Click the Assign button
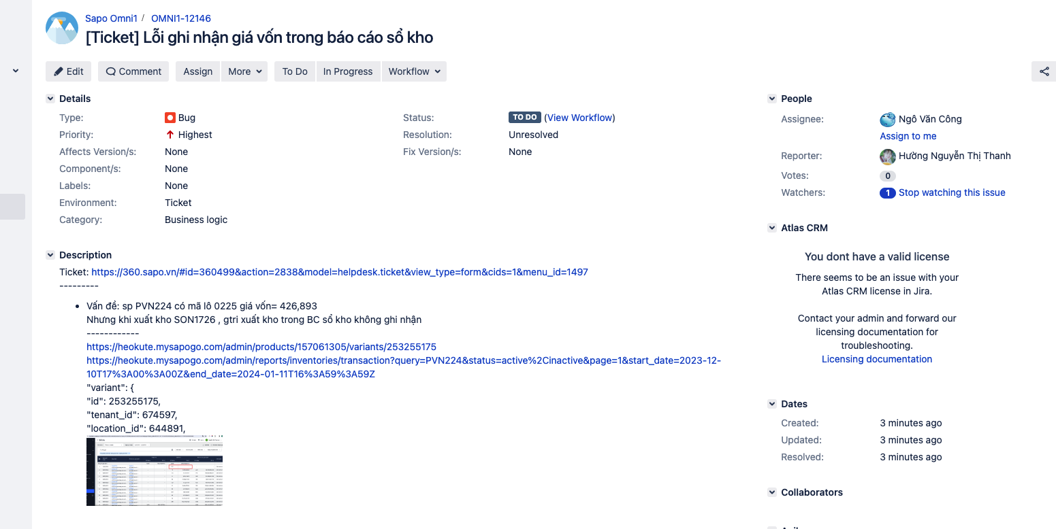Image resolution: width=1056 pixels, height=529 pixels. click(198, 71)
